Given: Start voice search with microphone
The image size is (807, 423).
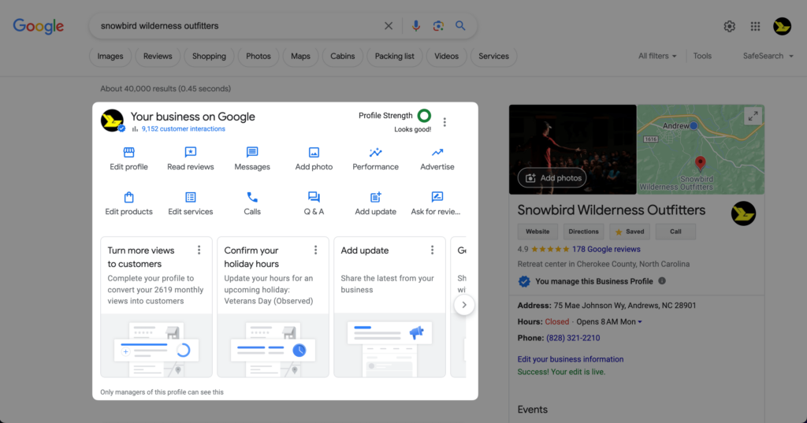Looking at the screenshot, I should coord(416,26).
